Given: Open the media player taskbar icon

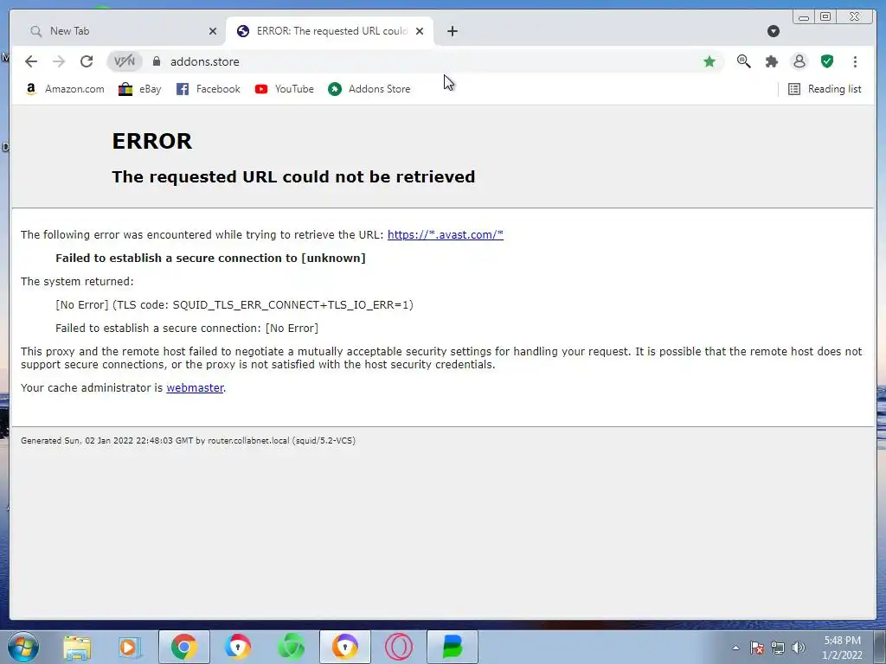Looking at the screenshot, I should [x=130, y=647].
